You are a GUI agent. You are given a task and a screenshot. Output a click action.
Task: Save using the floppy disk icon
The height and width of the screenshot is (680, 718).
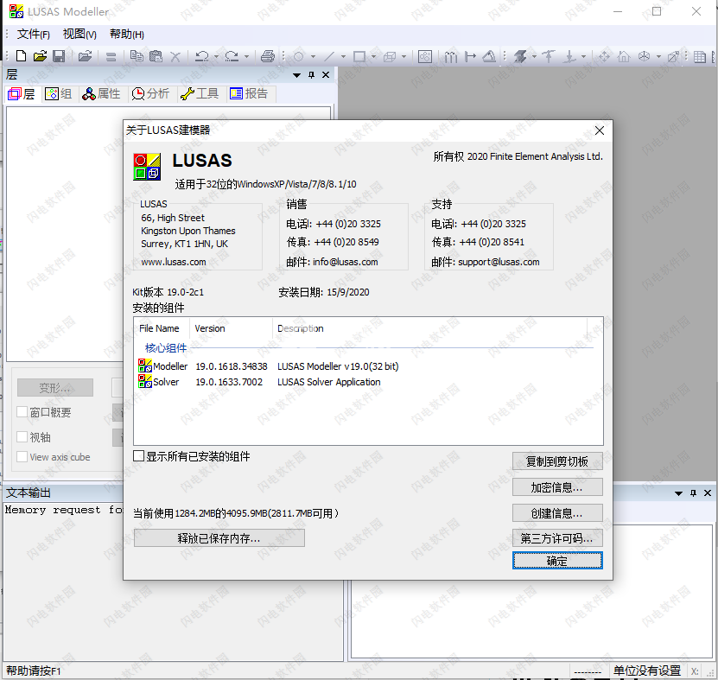tap(59, 56)
